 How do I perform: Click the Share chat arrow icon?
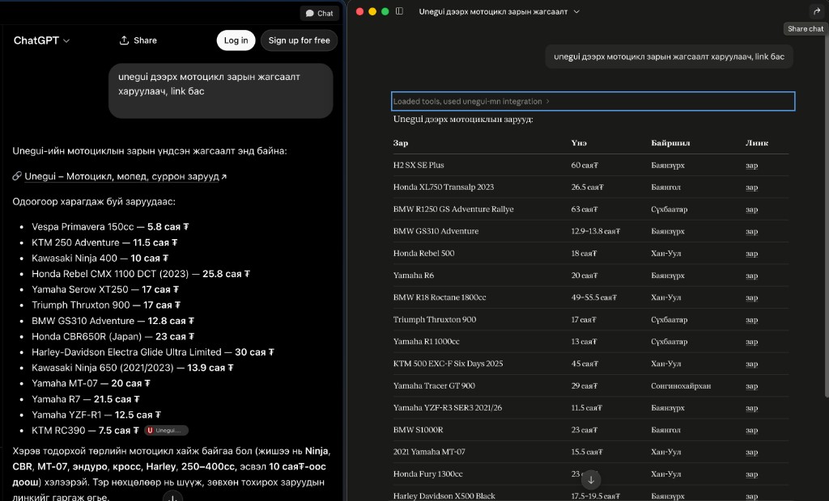[x=816, y=11]
